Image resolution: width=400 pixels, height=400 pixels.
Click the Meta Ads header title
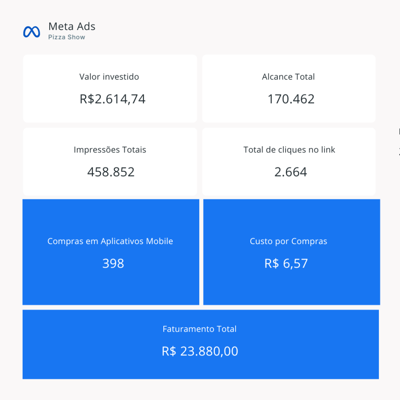click(x=72, y=27)
